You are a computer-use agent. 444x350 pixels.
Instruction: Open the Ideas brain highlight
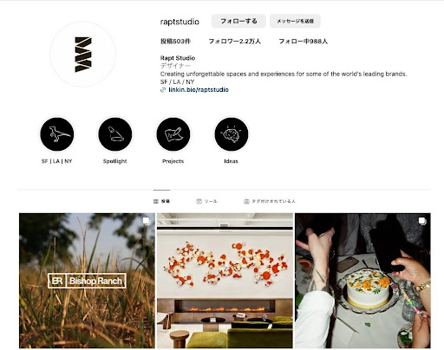click(232, 134)
